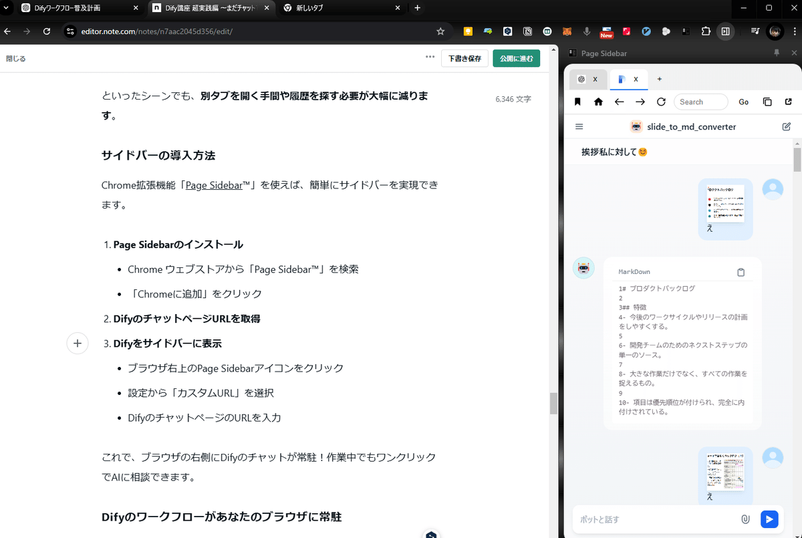Open the Page Sidebar™ link in the article
Viewport: 802px width, 538px height.
tap(214, 185)
